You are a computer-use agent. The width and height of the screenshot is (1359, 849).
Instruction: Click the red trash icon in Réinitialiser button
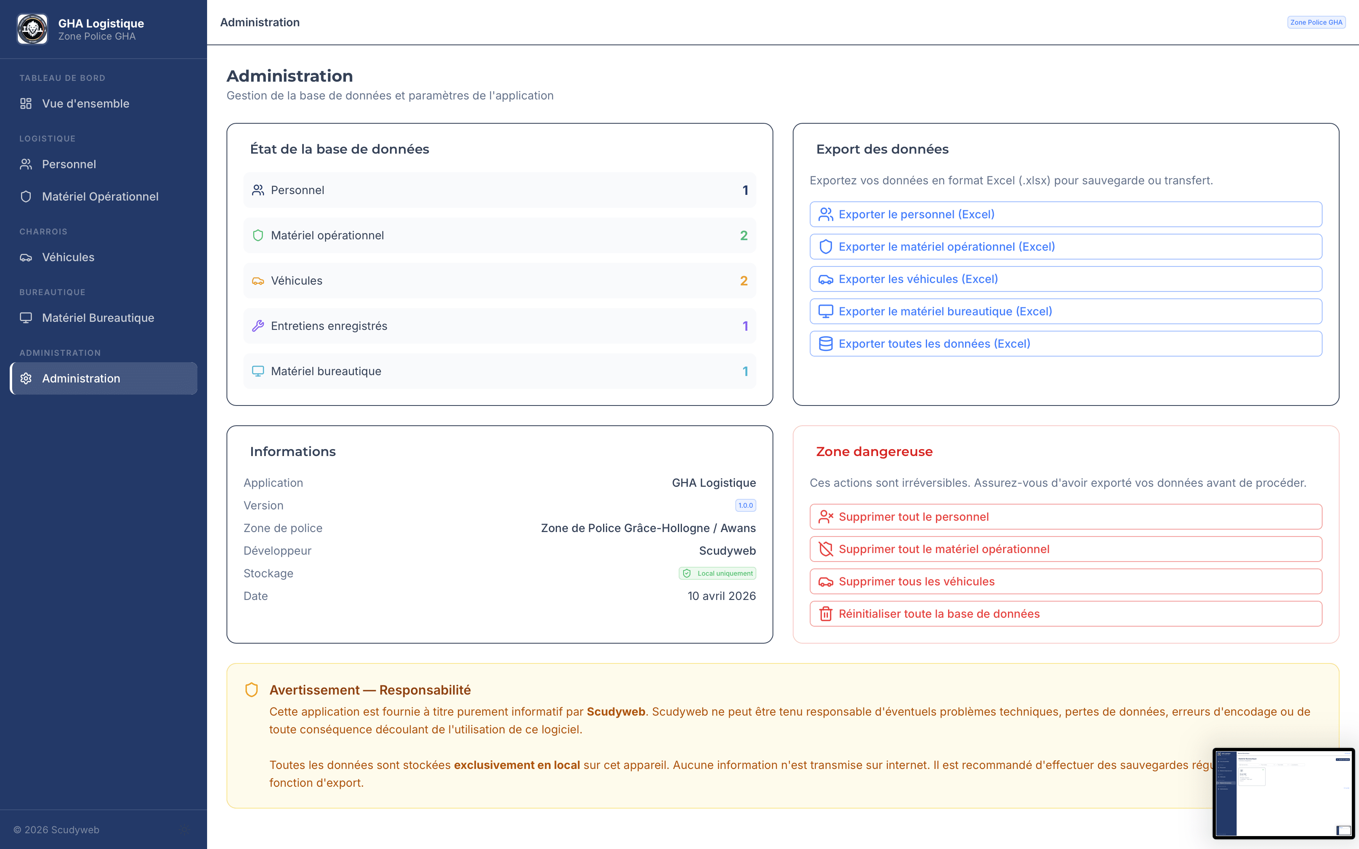point(826,614)
